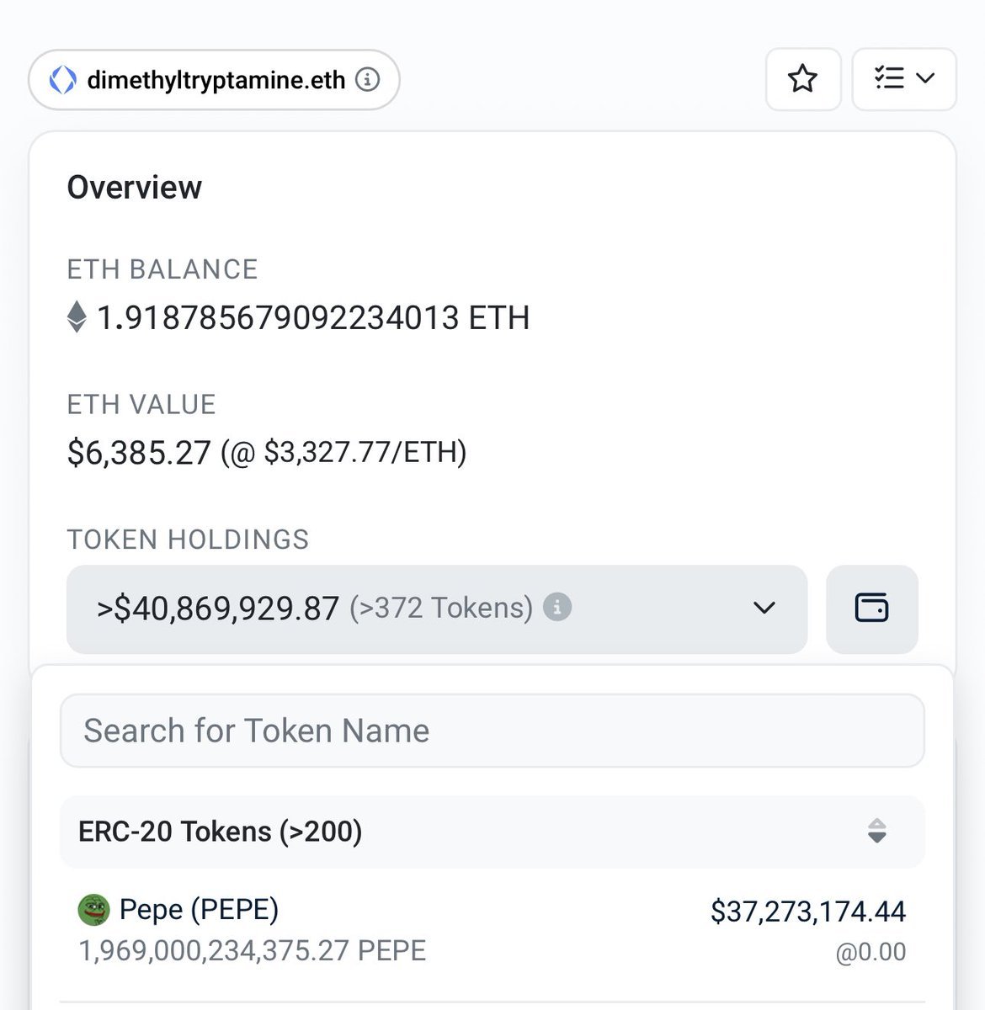Select the ETH value $6,385.27
Viewport: 985px width, 1010px height.
139,453
